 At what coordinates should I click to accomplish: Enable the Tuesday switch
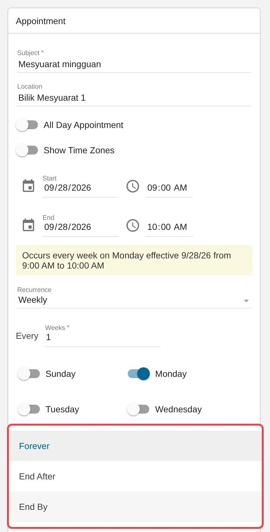click(29, 409)
